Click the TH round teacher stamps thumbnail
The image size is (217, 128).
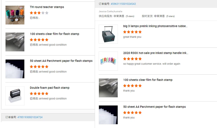coord(15,15)
